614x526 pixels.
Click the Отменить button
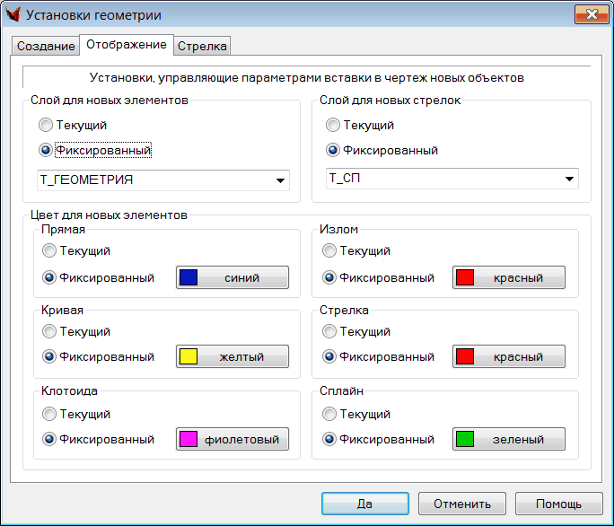pyautogui.click(x=461, y=504)
